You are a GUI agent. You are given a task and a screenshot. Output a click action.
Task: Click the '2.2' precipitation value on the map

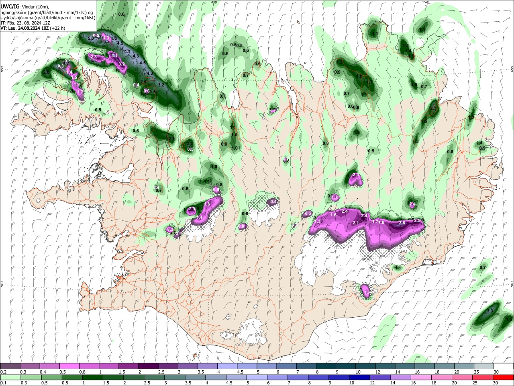[x=190, y=144]
